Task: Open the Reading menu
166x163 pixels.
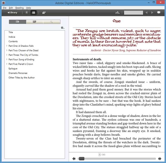Action: [x=19, y=8]
